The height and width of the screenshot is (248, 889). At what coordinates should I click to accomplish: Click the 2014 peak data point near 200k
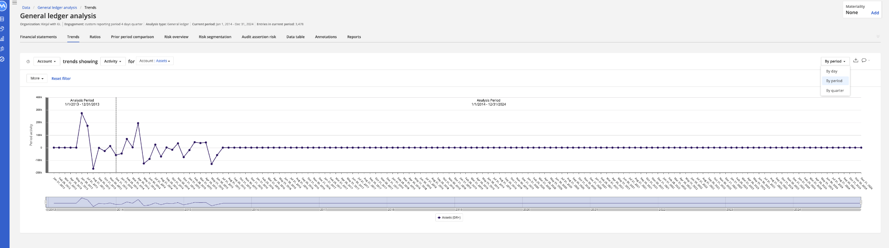point(138,123)
